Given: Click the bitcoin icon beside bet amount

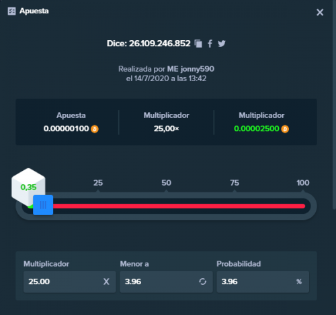Looking at the screenshot, I should [95, 129].
